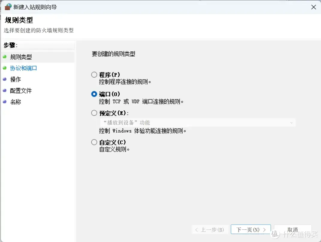Image resolution: width=321 pixels, height=242 pixels.
Task: Click the purple bullet beside 名称
Action: 5,102
